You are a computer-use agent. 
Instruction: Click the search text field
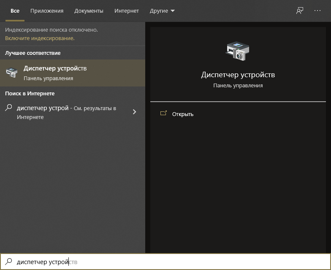(x=165, y=262)
